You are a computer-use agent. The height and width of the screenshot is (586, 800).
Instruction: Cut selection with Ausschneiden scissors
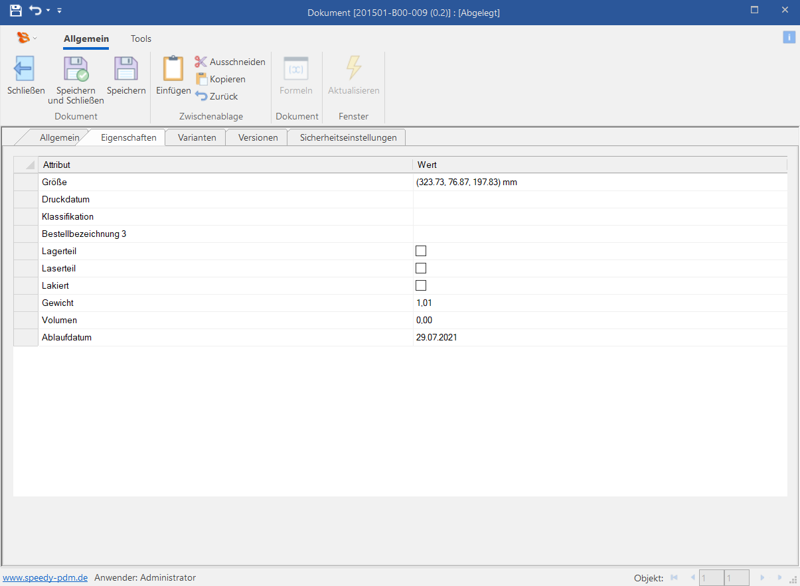click(201, 62)
